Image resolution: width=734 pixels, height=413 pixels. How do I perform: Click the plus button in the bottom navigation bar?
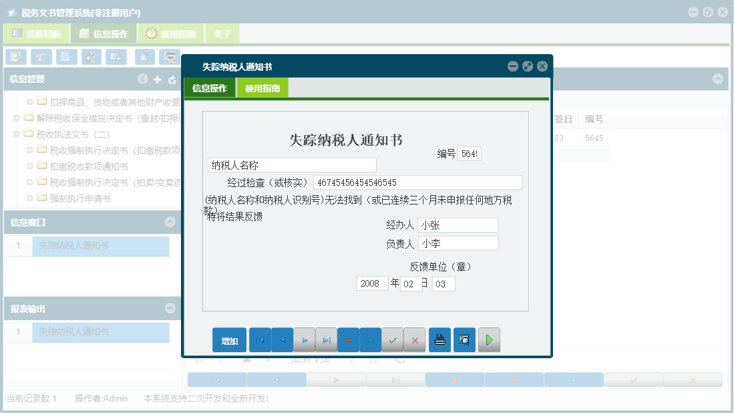coord(455,380)
